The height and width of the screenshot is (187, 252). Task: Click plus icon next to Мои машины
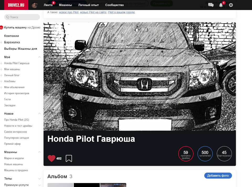[x=1, y=69]
